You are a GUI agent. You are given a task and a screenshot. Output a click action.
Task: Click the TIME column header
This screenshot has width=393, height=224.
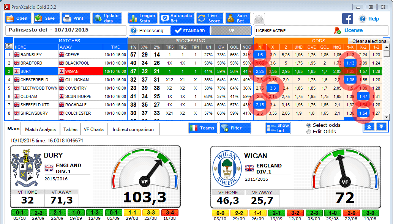pyautogui.click(x=115, y=47)
